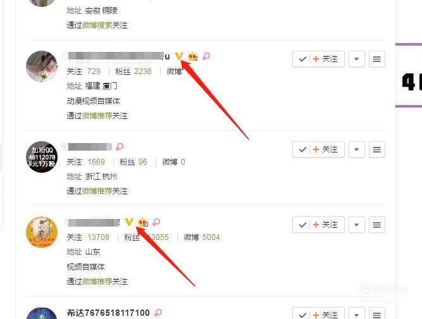Toggle follow button for the Shandong user
422x319 pixels.
pyautogui.click(x=318, y=225)
